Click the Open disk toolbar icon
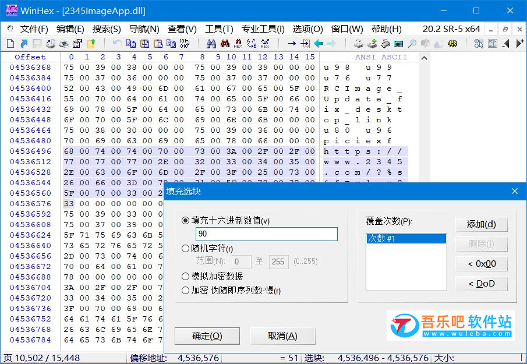Viewport: 527px width, 364px height. coord(359,43)
